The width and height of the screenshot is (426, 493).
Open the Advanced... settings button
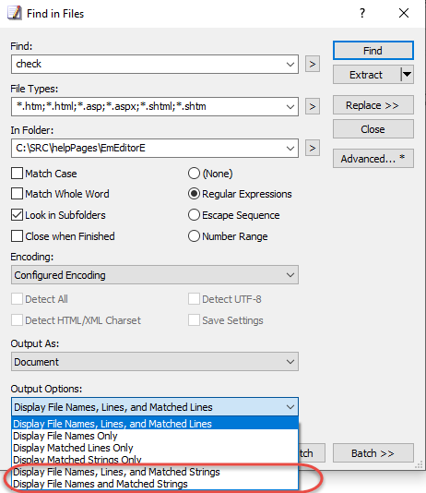pyautogui.click(x=373, y=159)
